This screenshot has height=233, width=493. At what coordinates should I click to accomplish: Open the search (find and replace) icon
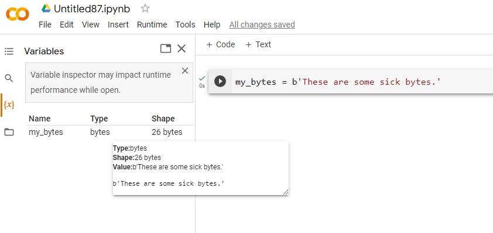tap(9, 78)
